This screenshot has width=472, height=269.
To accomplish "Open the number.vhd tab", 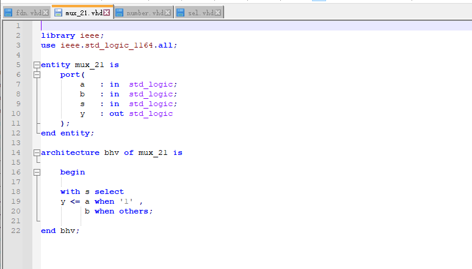I will (x=145, y=13).
